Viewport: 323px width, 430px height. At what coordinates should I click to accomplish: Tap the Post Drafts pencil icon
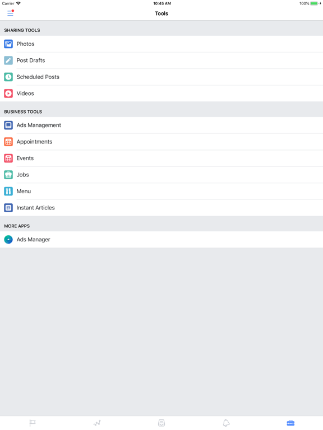(8, 60)
